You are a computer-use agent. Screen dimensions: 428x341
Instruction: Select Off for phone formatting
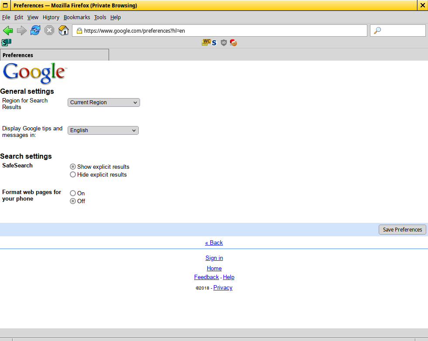coord(72,201)
